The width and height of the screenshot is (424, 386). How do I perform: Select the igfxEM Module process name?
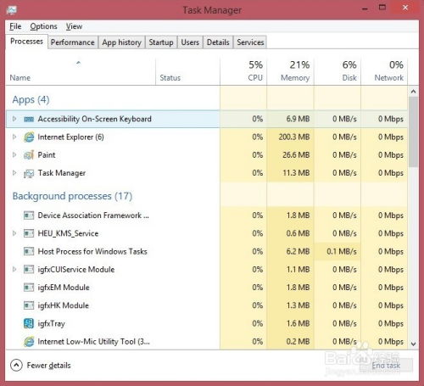tap(64, 288)
